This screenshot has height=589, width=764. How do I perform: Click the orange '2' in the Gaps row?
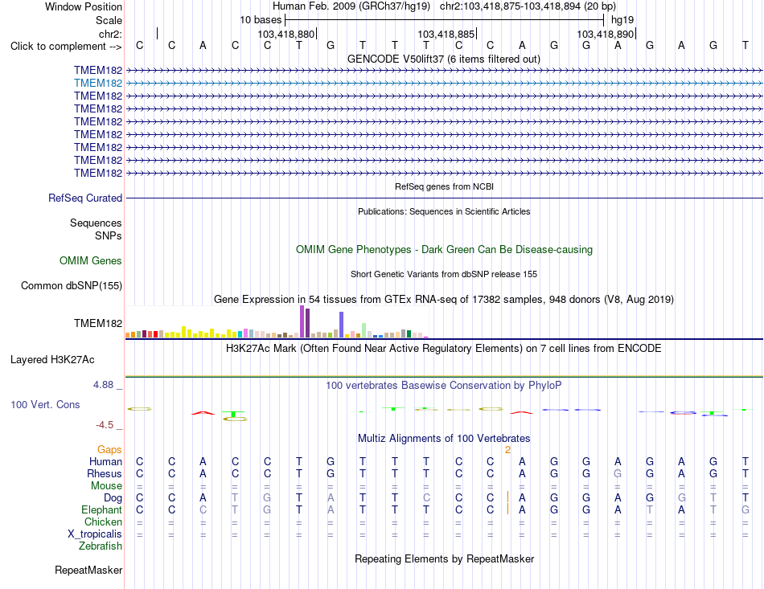tap(507, 450)
